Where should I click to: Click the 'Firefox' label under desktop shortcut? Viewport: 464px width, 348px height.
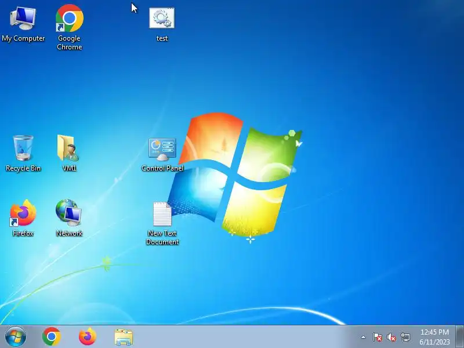[23, 233]
